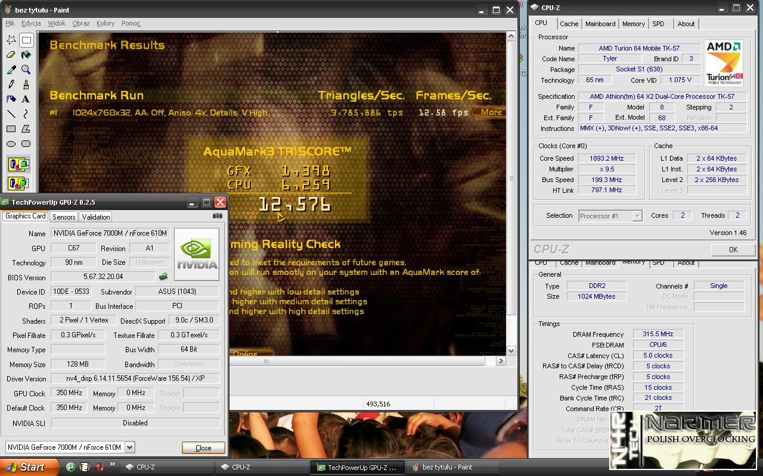Screen dimensions: 763x476
Task: Click the AMD Turion 64 logo in CPU-Z
Action: coord(724,63)
